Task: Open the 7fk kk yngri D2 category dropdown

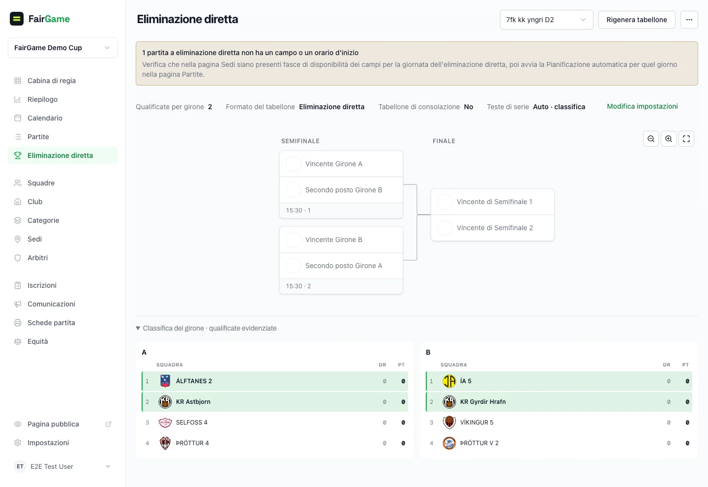Action: (546, 20)
